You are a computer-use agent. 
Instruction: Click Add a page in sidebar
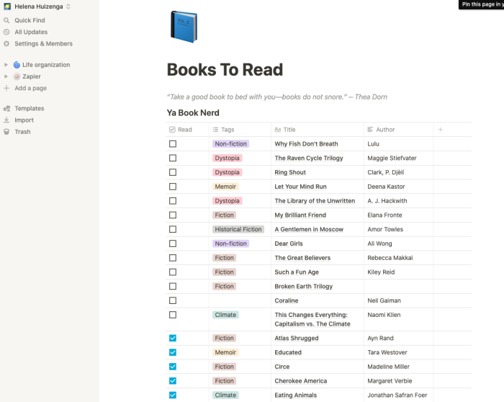coord(30,89)
